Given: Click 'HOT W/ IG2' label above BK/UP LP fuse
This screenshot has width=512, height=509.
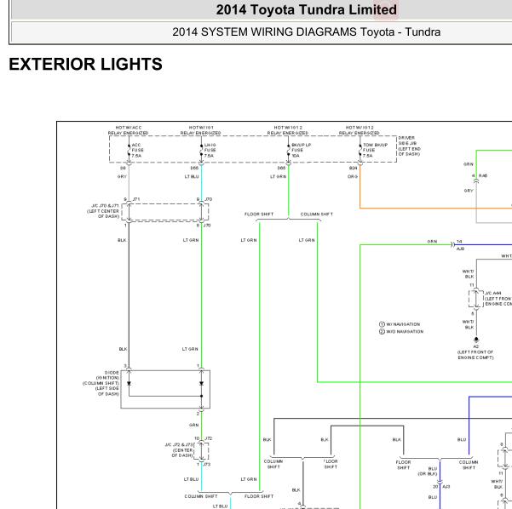Looking at the screenshot, I should (288, 128).
